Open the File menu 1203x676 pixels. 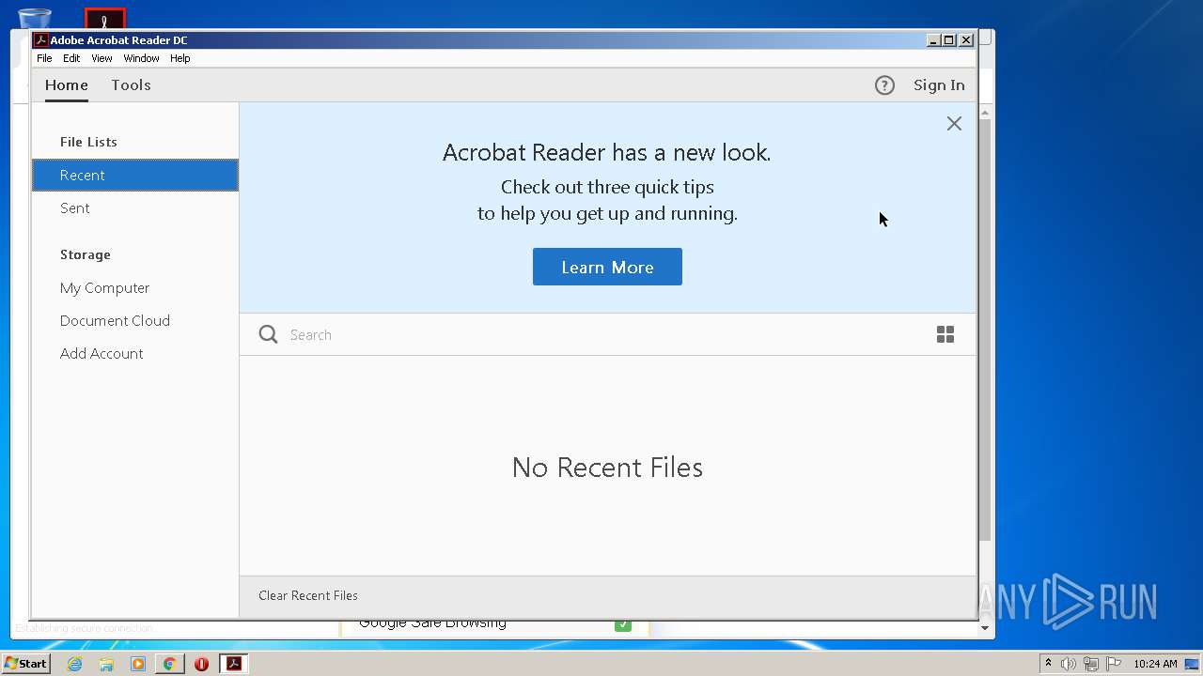[44, 58]
